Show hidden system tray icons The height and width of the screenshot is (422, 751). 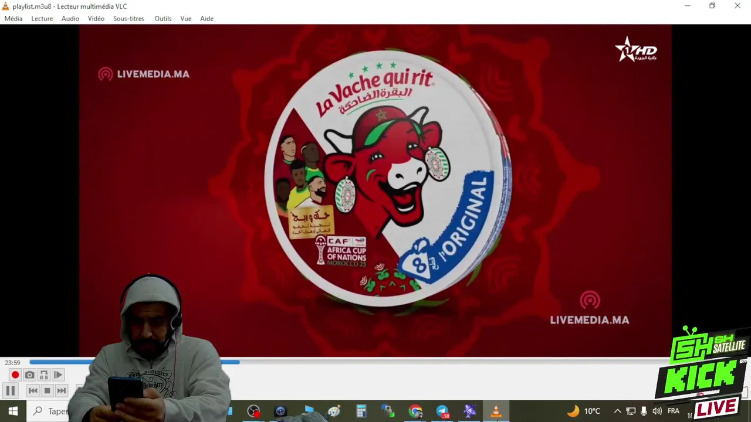617,411
